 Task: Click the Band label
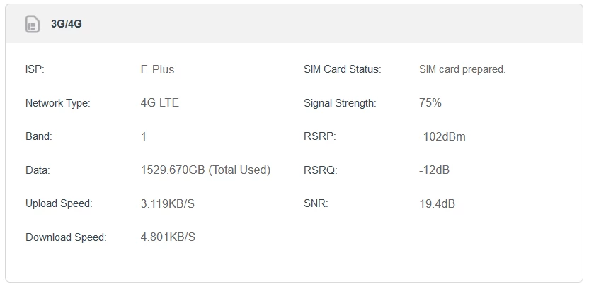click(x=39, y=136)
